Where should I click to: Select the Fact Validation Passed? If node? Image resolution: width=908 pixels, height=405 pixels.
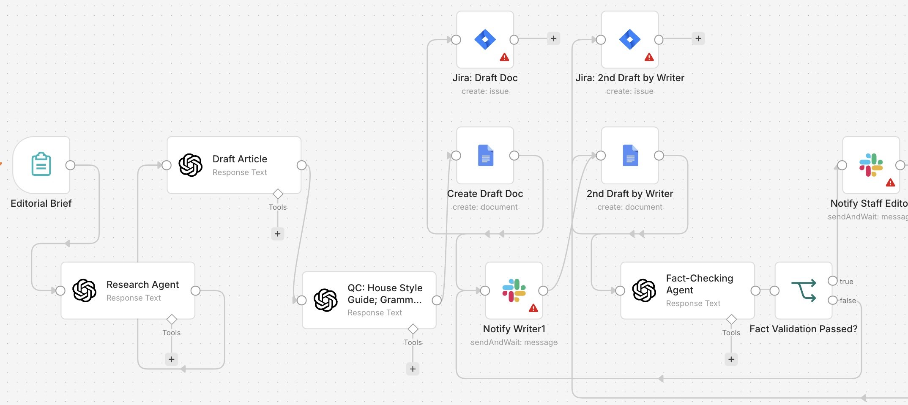coord(804,290)
